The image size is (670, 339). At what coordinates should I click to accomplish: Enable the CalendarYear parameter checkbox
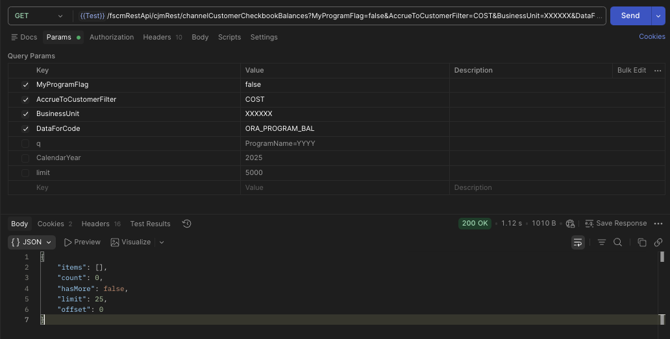click(x=25, y=158)
